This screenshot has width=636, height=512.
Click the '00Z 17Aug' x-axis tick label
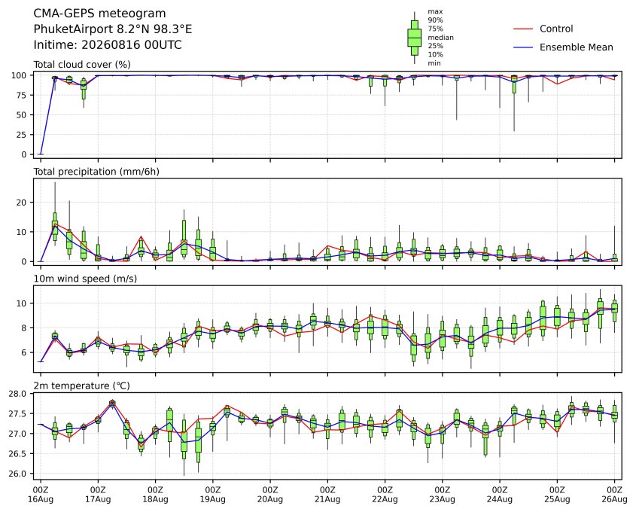tap(98, 495)
